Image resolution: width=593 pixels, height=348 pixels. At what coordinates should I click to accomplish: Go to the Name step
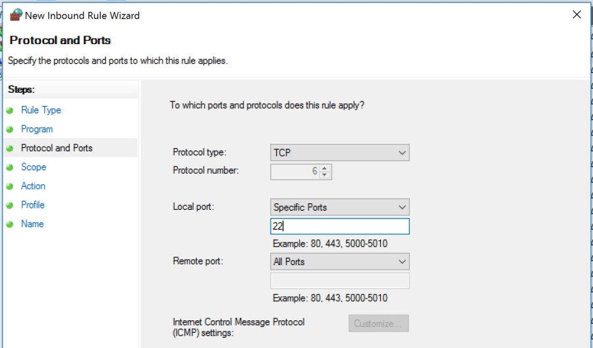(x=32, y=224)
